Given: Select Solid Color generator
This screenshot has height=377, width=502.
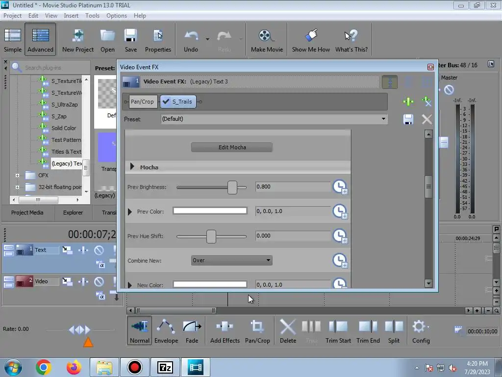Looking at the screenshot, I should tap(64, 128).
